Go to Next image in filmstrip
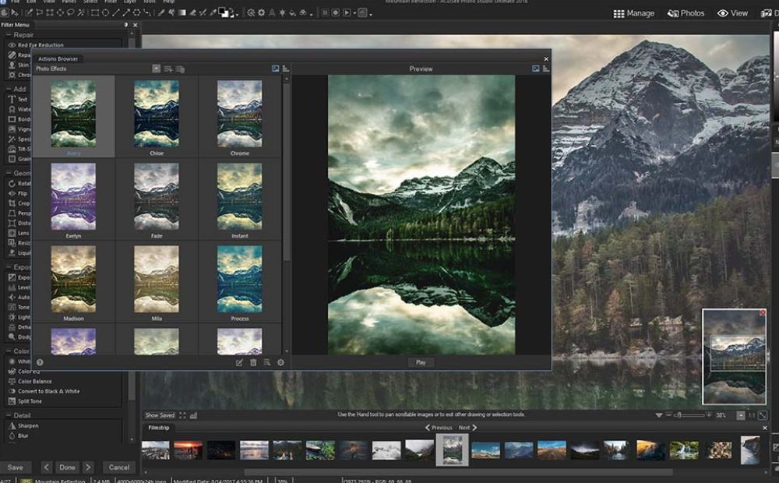The height and width of the screenshot is (483, 779). click(x=467, y=428)
